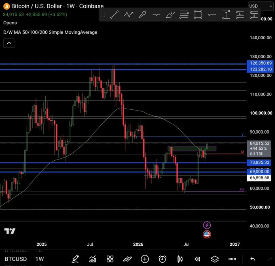Click the 50,000.00 price axis label
Image resolution: width=275 pixels, height=266 pixels.
[260, 207]
